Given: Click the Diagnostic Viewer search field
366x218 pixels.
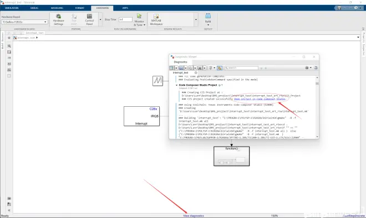Looking at the screenshot, I should [x=241, y=68].
